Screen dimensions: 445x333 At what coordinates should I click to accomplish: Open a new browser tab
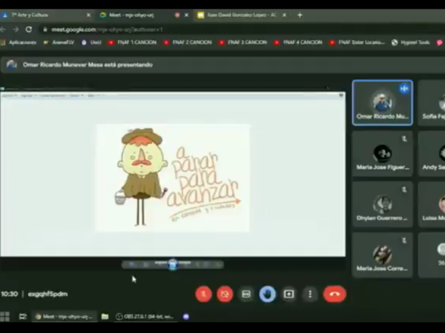(x=300, y=15)
